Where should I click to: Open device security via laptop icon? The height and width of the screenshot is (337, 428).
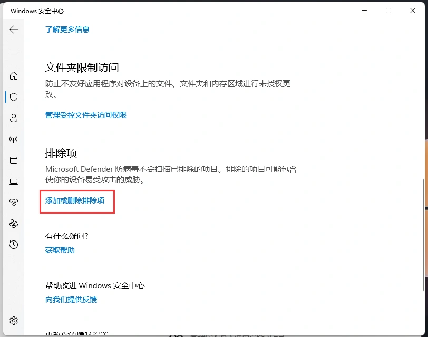point(14,181)
